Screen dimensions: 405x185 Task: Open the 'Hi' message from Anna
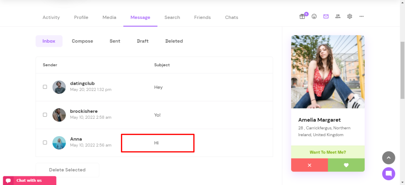[x=157, y=143]
